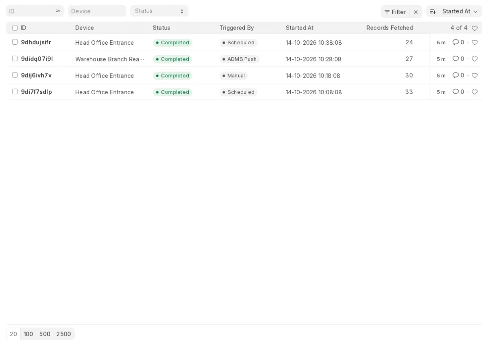Tick the checkbox for row 9didq07i9l
This screenshot has width=488, height=343.
[x=15, y=59]
